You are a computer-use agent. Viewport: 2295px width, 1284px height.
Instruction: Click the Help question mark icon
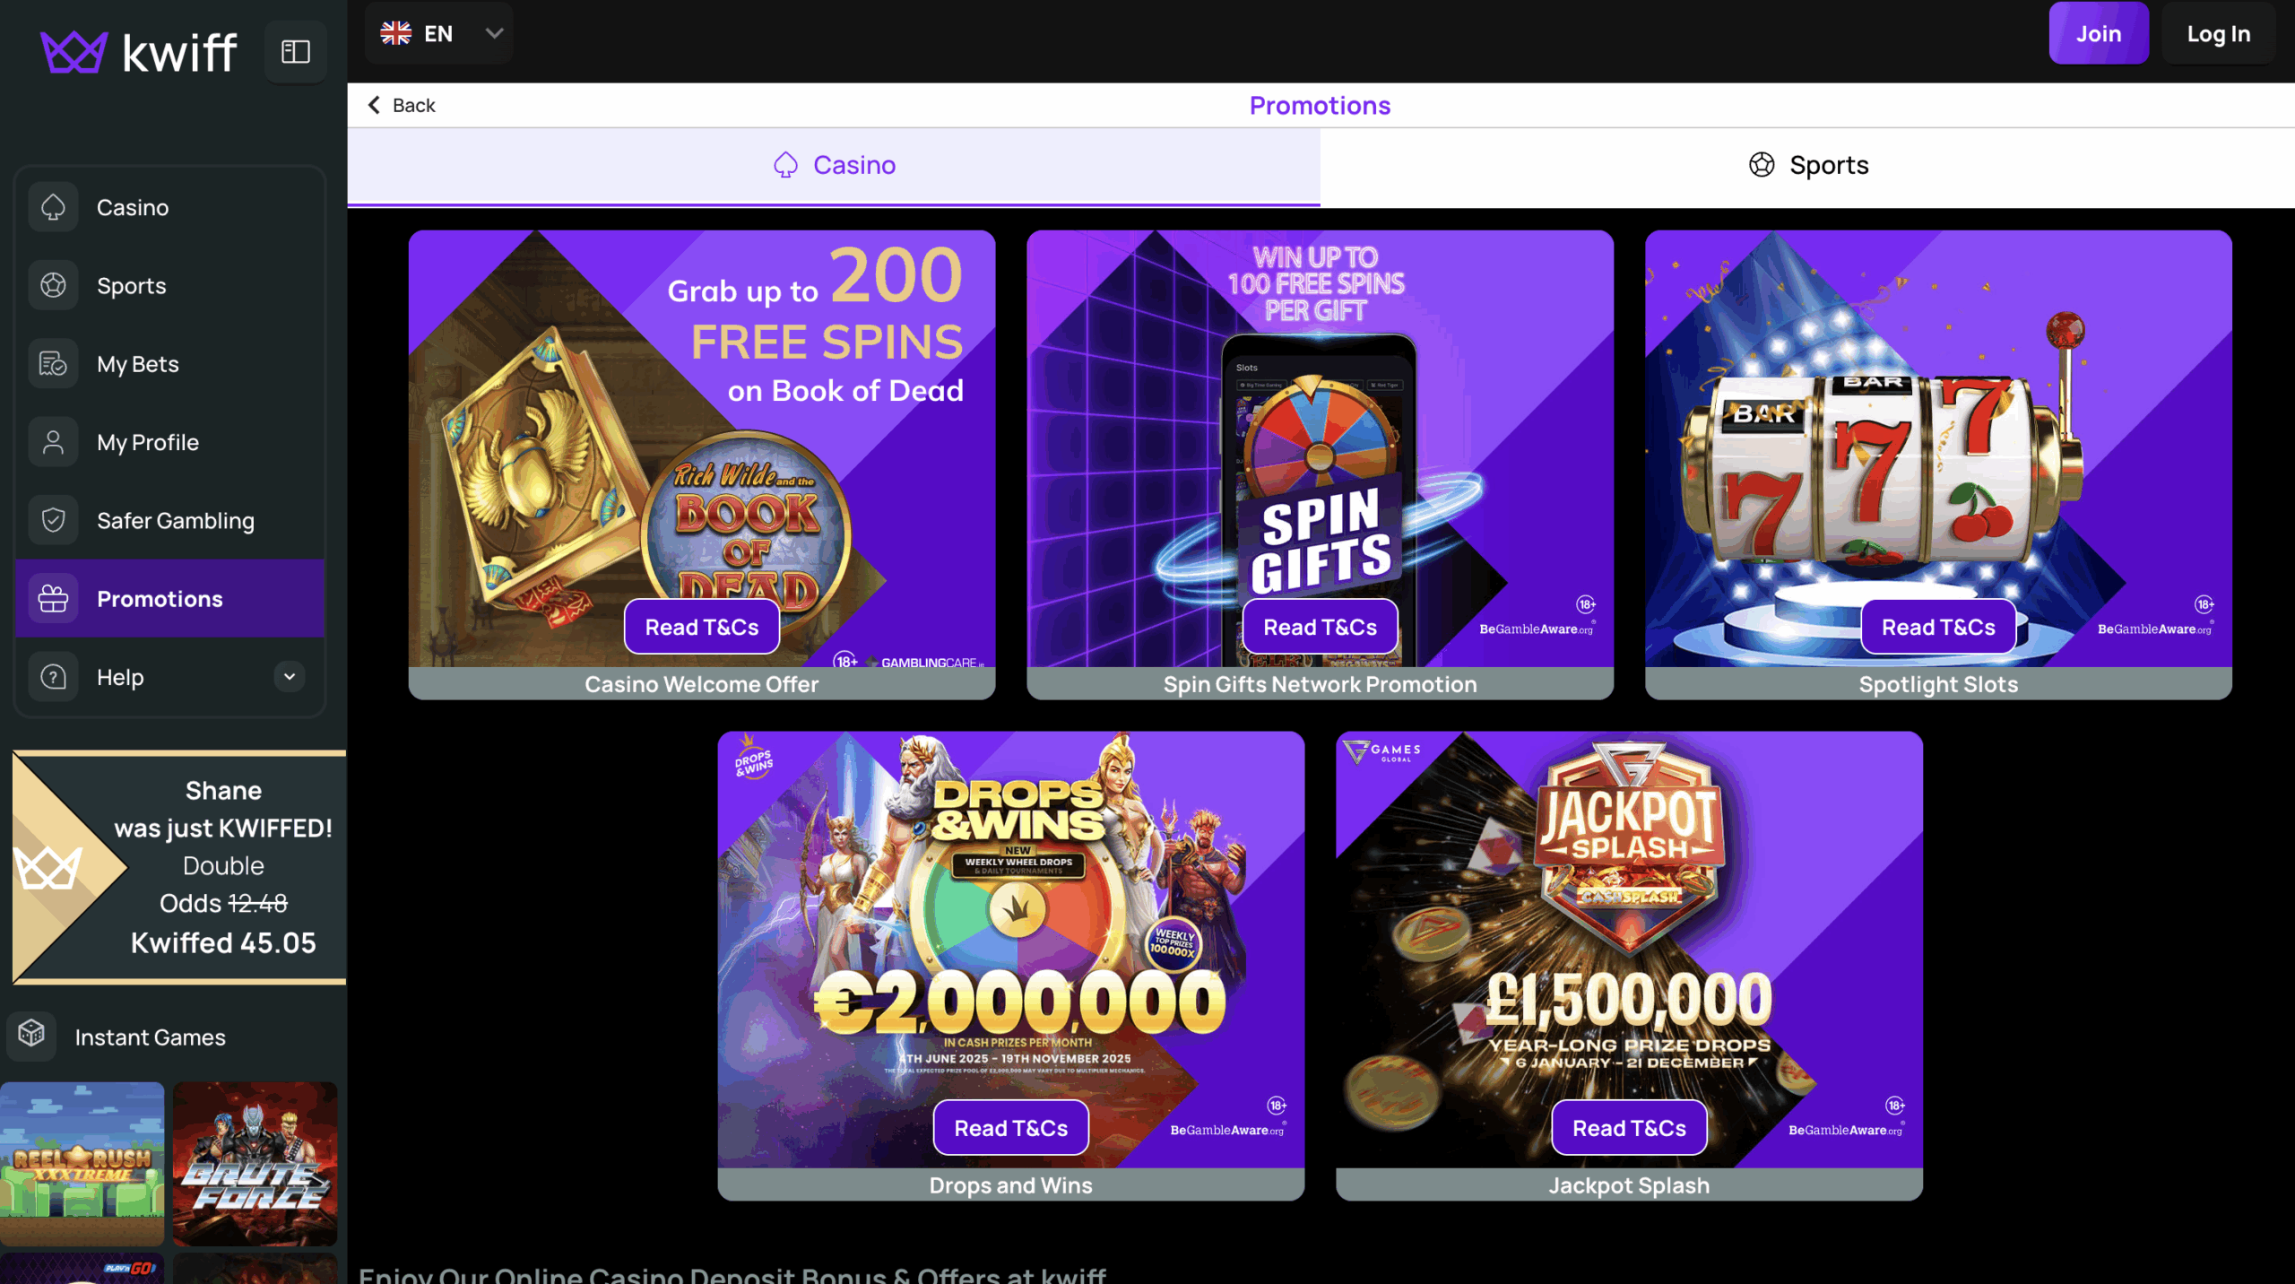click(x=53, y=677)
